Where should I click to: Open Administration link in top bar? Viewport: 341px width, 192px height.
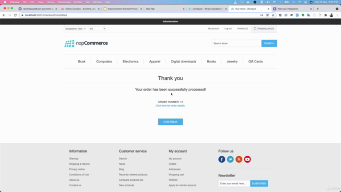(170, 21)
